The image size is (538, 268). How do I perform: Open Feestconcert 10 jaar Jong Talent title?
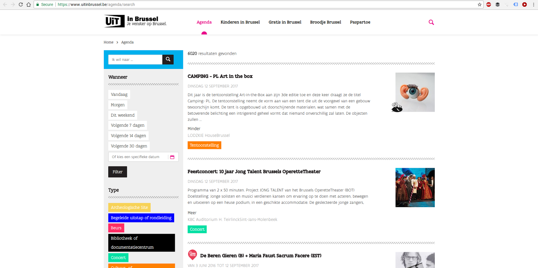coord(254,171)
